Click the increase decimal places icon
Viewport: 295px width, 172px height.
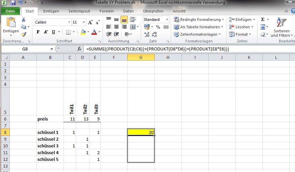pyautogui.click(x=147, y=34)
